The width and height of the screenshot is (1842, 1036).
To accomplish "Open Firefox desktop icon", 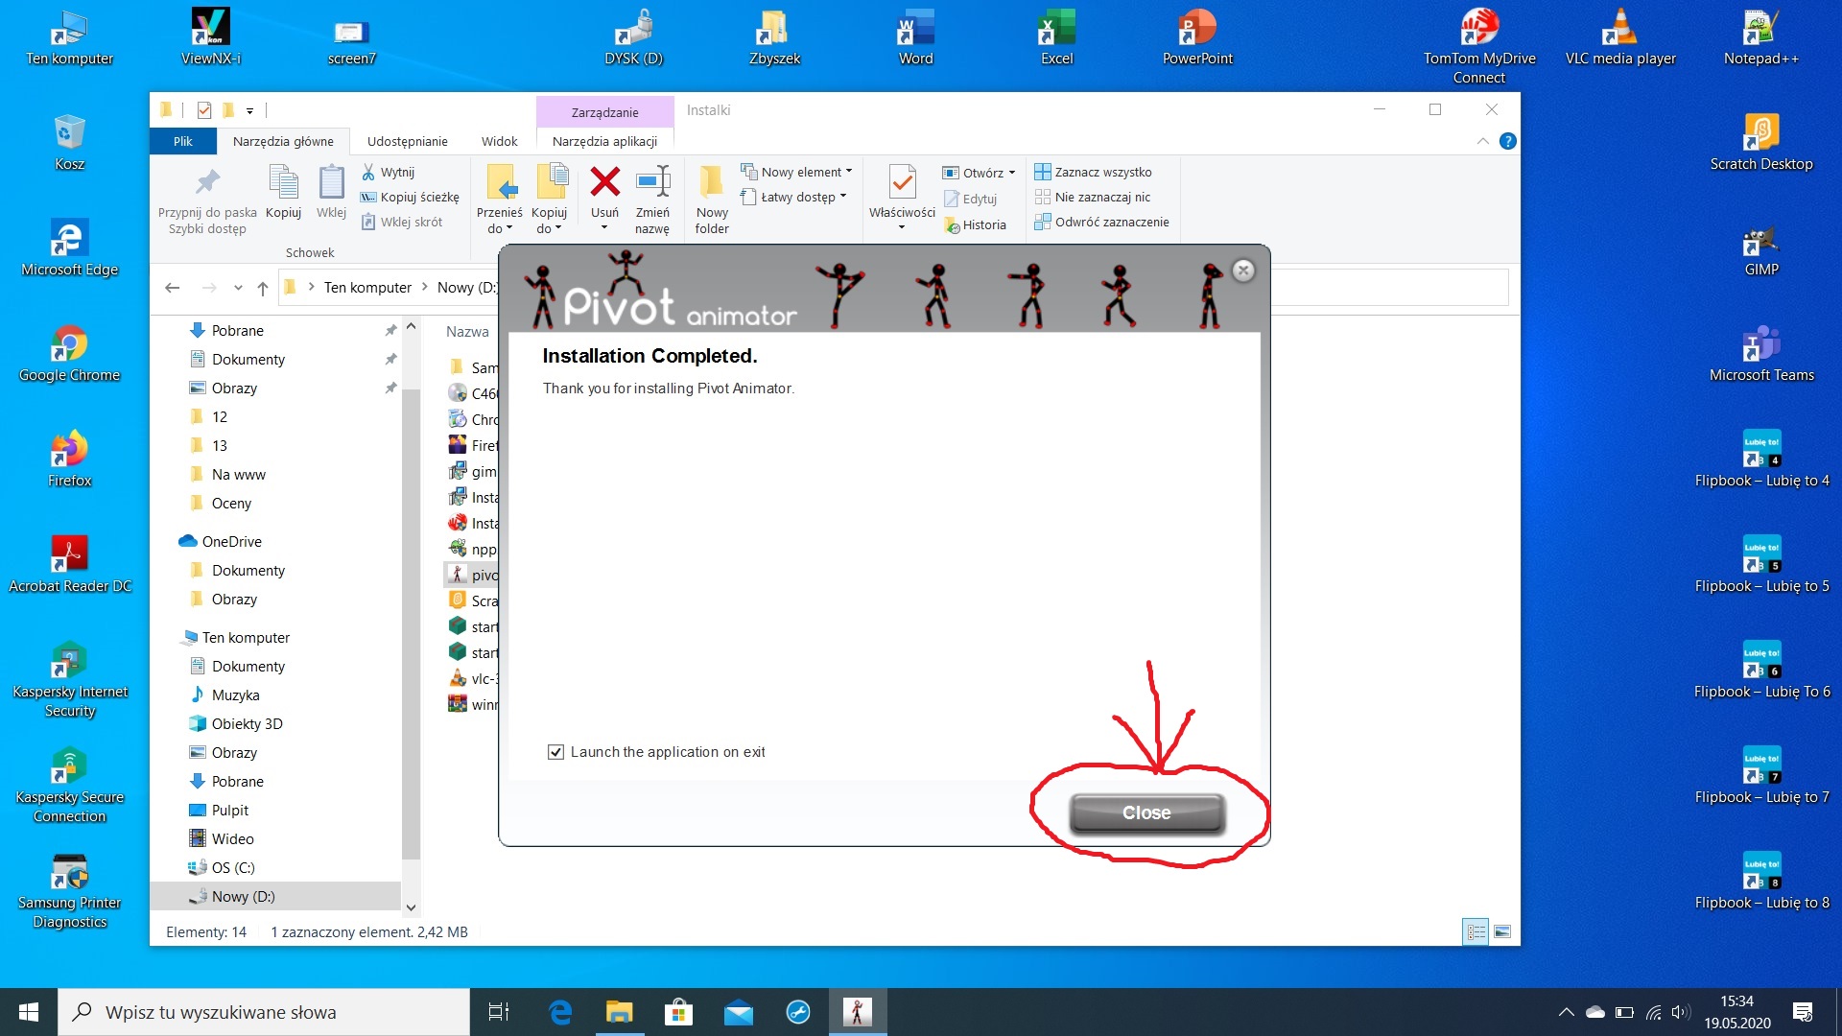I will point(69,459).
